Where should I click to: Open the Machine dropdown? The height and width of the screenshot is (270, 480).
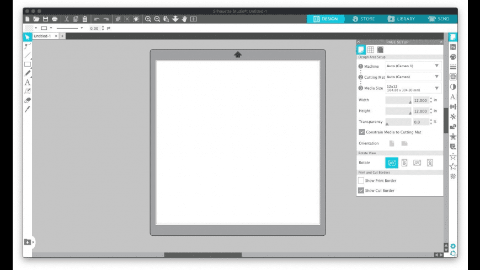pyautogui.click(x=413, y=66)
